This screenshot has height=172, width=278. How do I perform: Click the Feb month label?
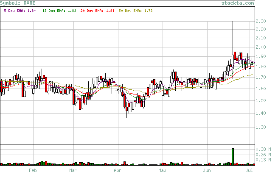pyautogui.click(x=33, y=170)
